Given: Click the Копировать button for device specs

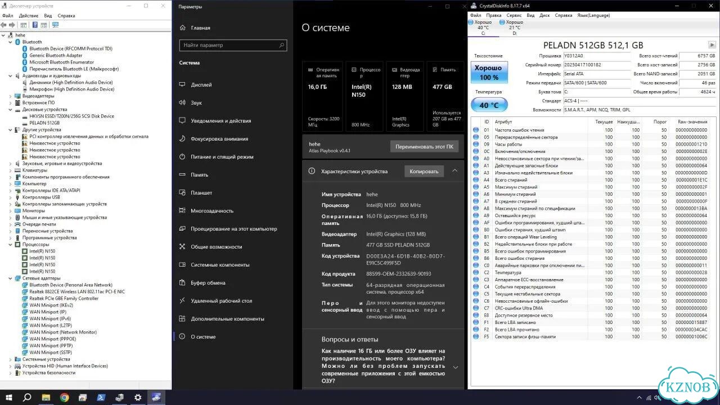Looking at the screenshot, I should [424, 171].
